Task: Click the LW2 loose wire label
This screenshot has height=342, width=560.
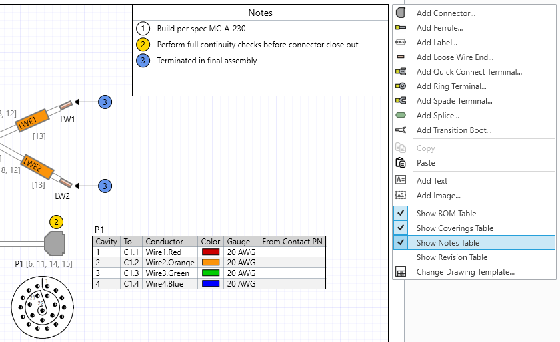Action: pos(62,196)
